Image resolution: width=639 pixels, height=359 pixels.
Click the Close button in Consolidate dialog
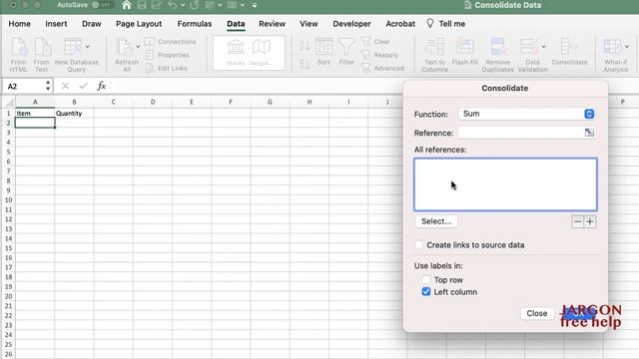point(537,313)
